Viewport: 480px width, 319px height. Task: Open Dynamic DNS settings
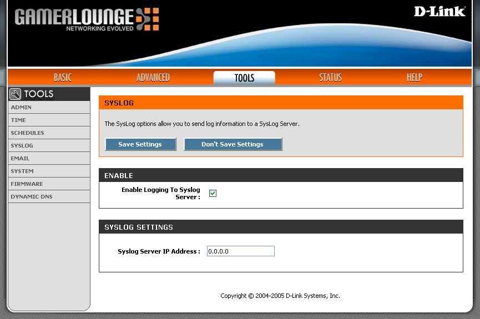pos(49,196)
